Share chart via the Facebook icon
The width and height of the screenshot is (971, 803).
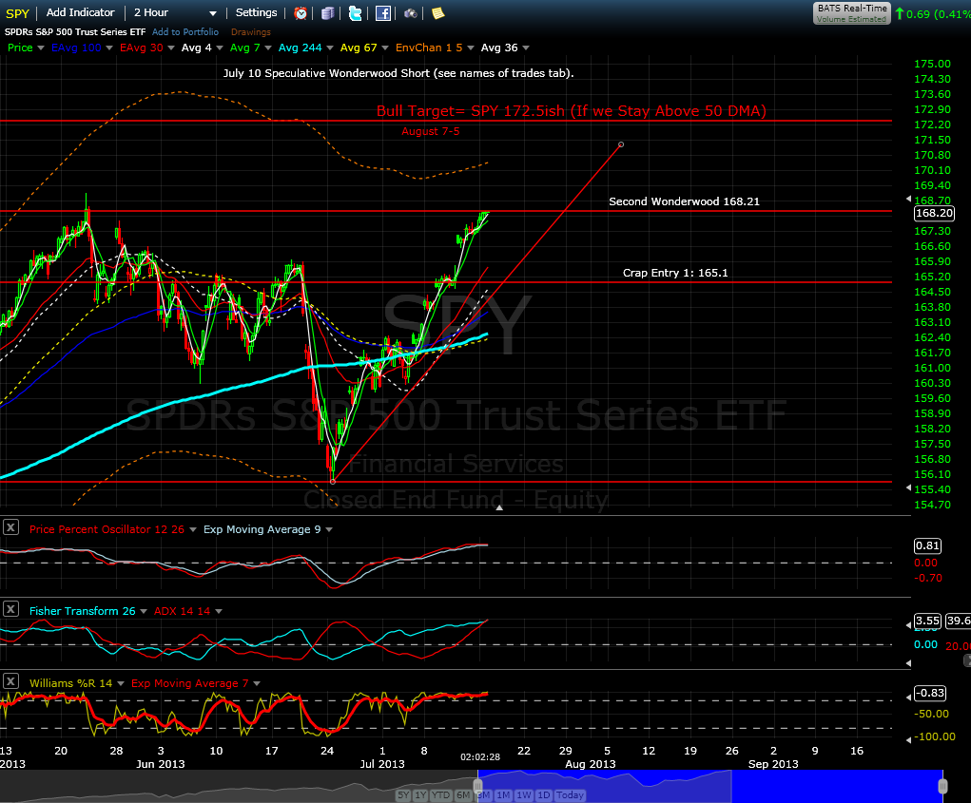pyautogui.click(x=383, y=13)
